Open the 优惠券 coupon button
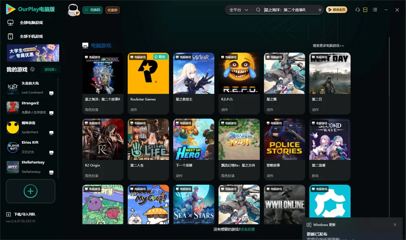This screenshot has width=406, height=240. 112,10
